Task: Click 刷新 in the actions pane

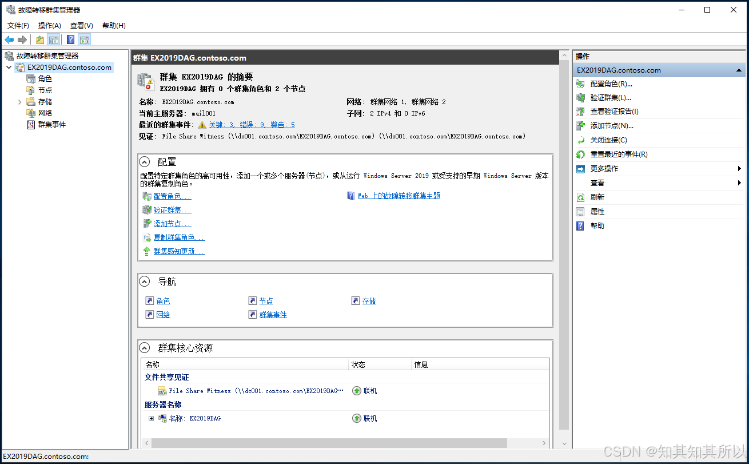Action: point(597,197)
